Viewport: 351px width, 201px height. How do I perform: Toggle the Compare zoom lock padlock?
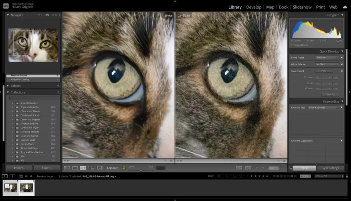pyautogui.click(x=124, y=167)
